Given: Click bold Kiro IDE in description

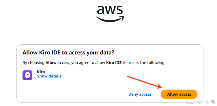Looking at the screenshot, I should coord(114,63).
